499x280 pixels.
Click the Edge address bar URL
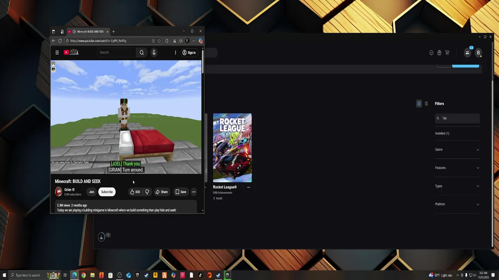pos(98,41)
